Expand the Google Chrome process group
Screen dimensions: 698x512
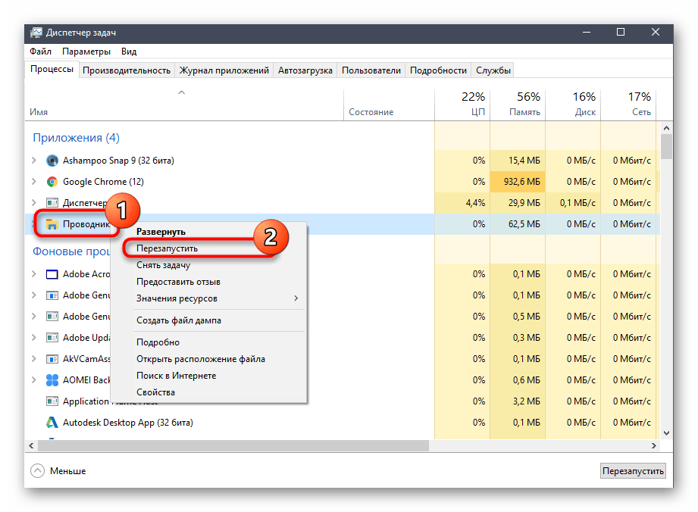tap(33, 182)
